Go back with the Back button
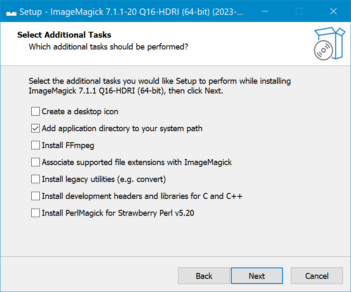The width and height of the screenshot is (351, 292). [204, 276]
